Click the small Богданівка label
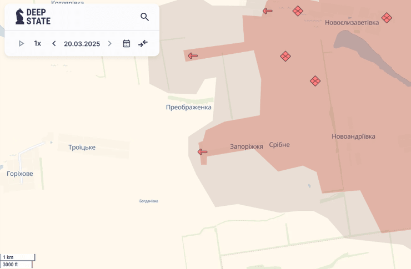 coord(148,201)
